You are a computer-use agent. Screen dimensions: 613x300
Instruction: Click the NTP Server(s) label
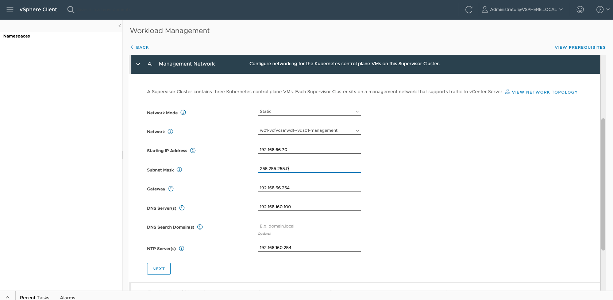point(161,249)
